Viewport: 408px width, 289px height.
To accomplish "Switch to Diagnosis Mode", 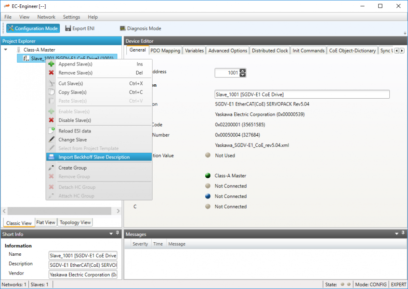I will [140, 28].
